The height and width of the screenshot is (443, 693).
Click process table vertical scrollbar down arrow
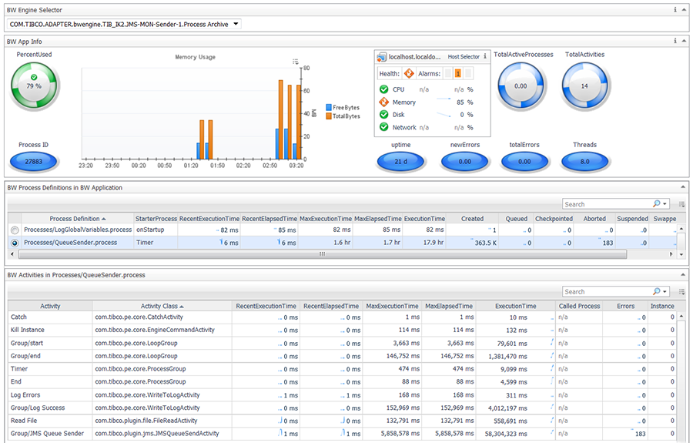pyautogui.click(x=681, y=254)
